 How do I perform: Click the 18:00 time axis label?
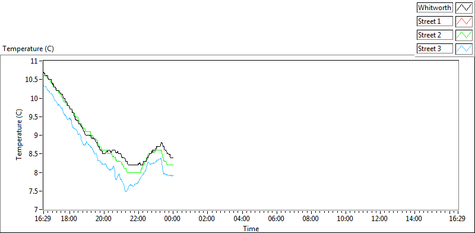(x=69, y=219)
